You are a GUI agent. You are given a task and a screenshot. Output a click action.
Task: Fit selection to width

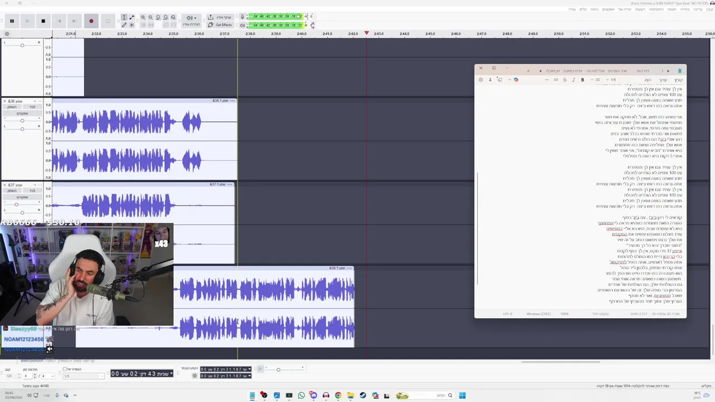pyautogui.click(x=158, y=17)
